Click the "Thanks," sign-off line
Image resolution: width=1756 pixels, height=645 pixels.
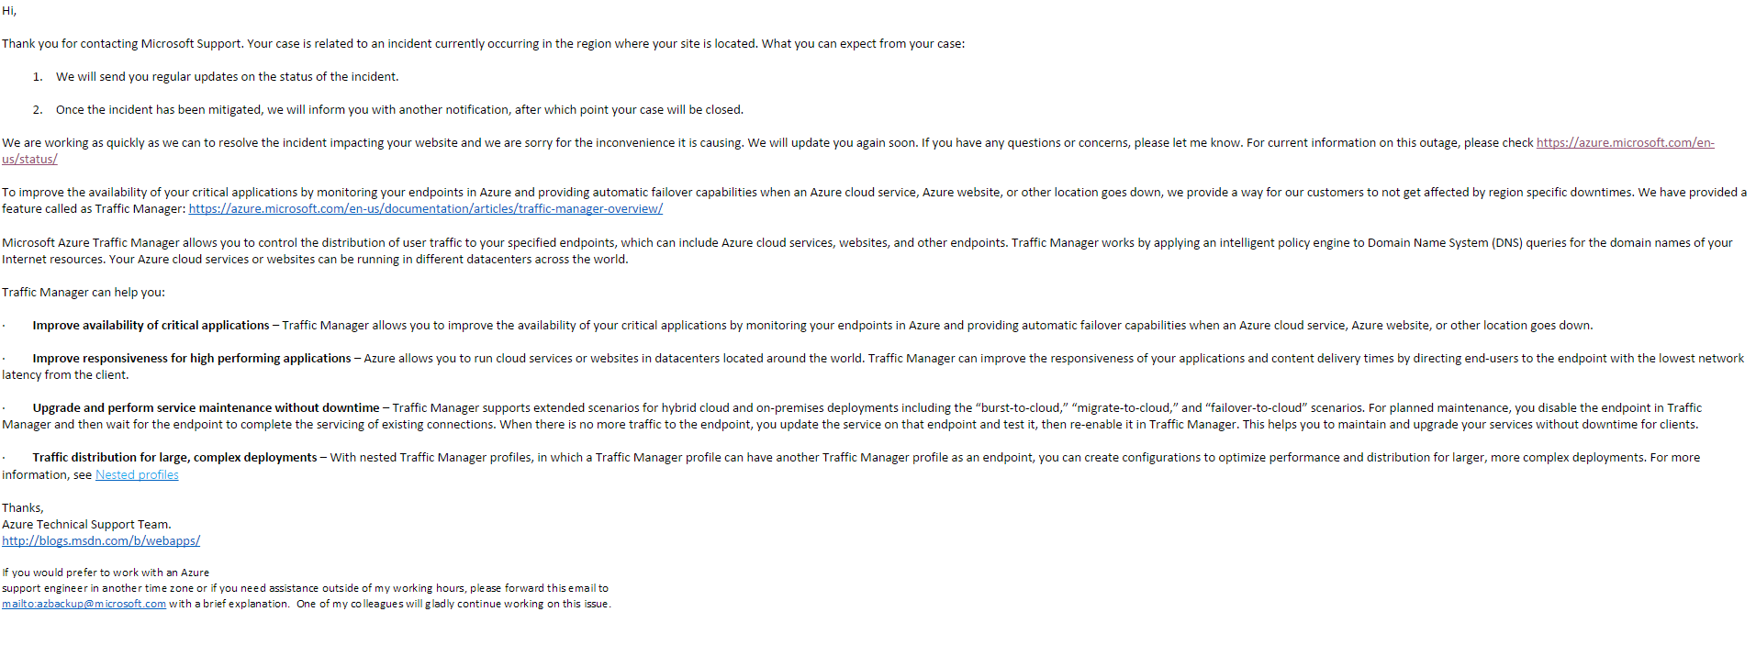(x=23, y=508)
